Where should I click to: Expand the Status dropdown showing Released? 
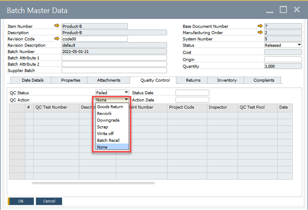(299, 45)
